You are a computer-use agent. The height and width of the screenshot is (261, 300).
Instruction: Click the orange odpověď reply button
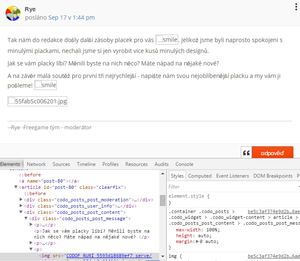[x=272, y=153]
